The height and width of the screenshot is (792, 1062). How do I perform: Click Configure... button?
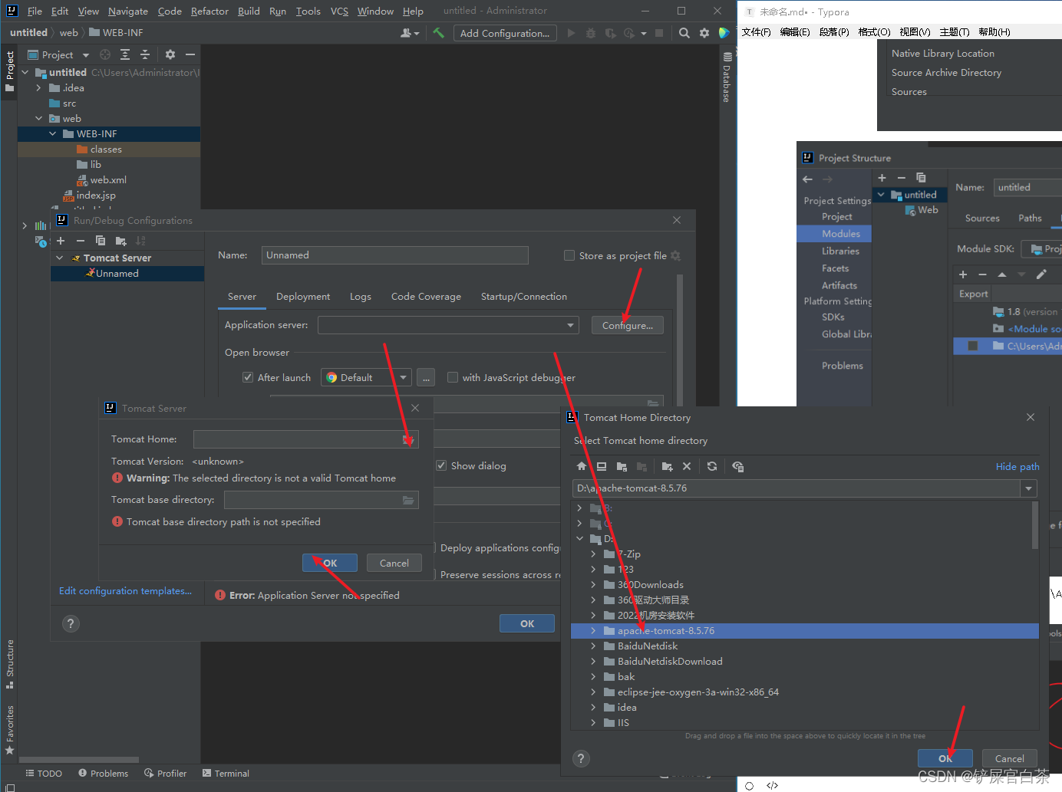[x=627, y=325]
